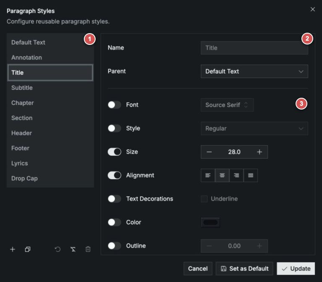Enable the Font toggle
Viewport: 322px width, 282px height.
(x=114, y=105)
